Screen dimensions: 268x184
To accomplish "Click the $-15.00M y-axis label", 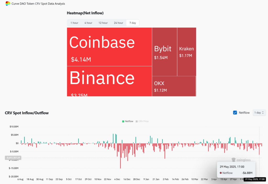I will click(14, 168).
